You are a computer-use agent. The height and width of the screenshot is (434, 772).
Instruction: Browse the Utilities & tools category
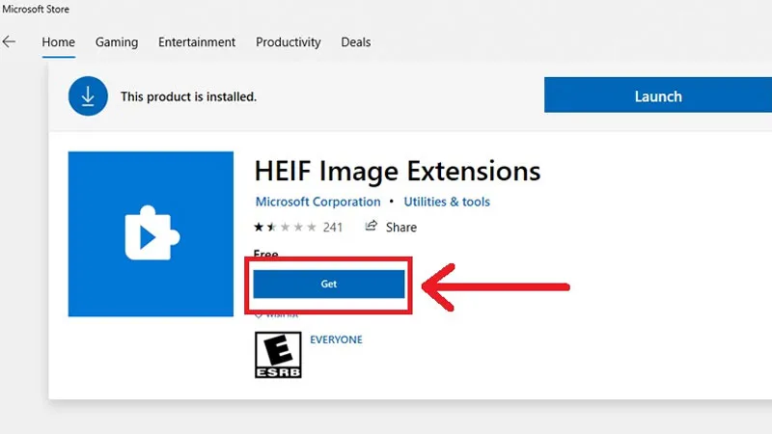[x=448, y=202]
